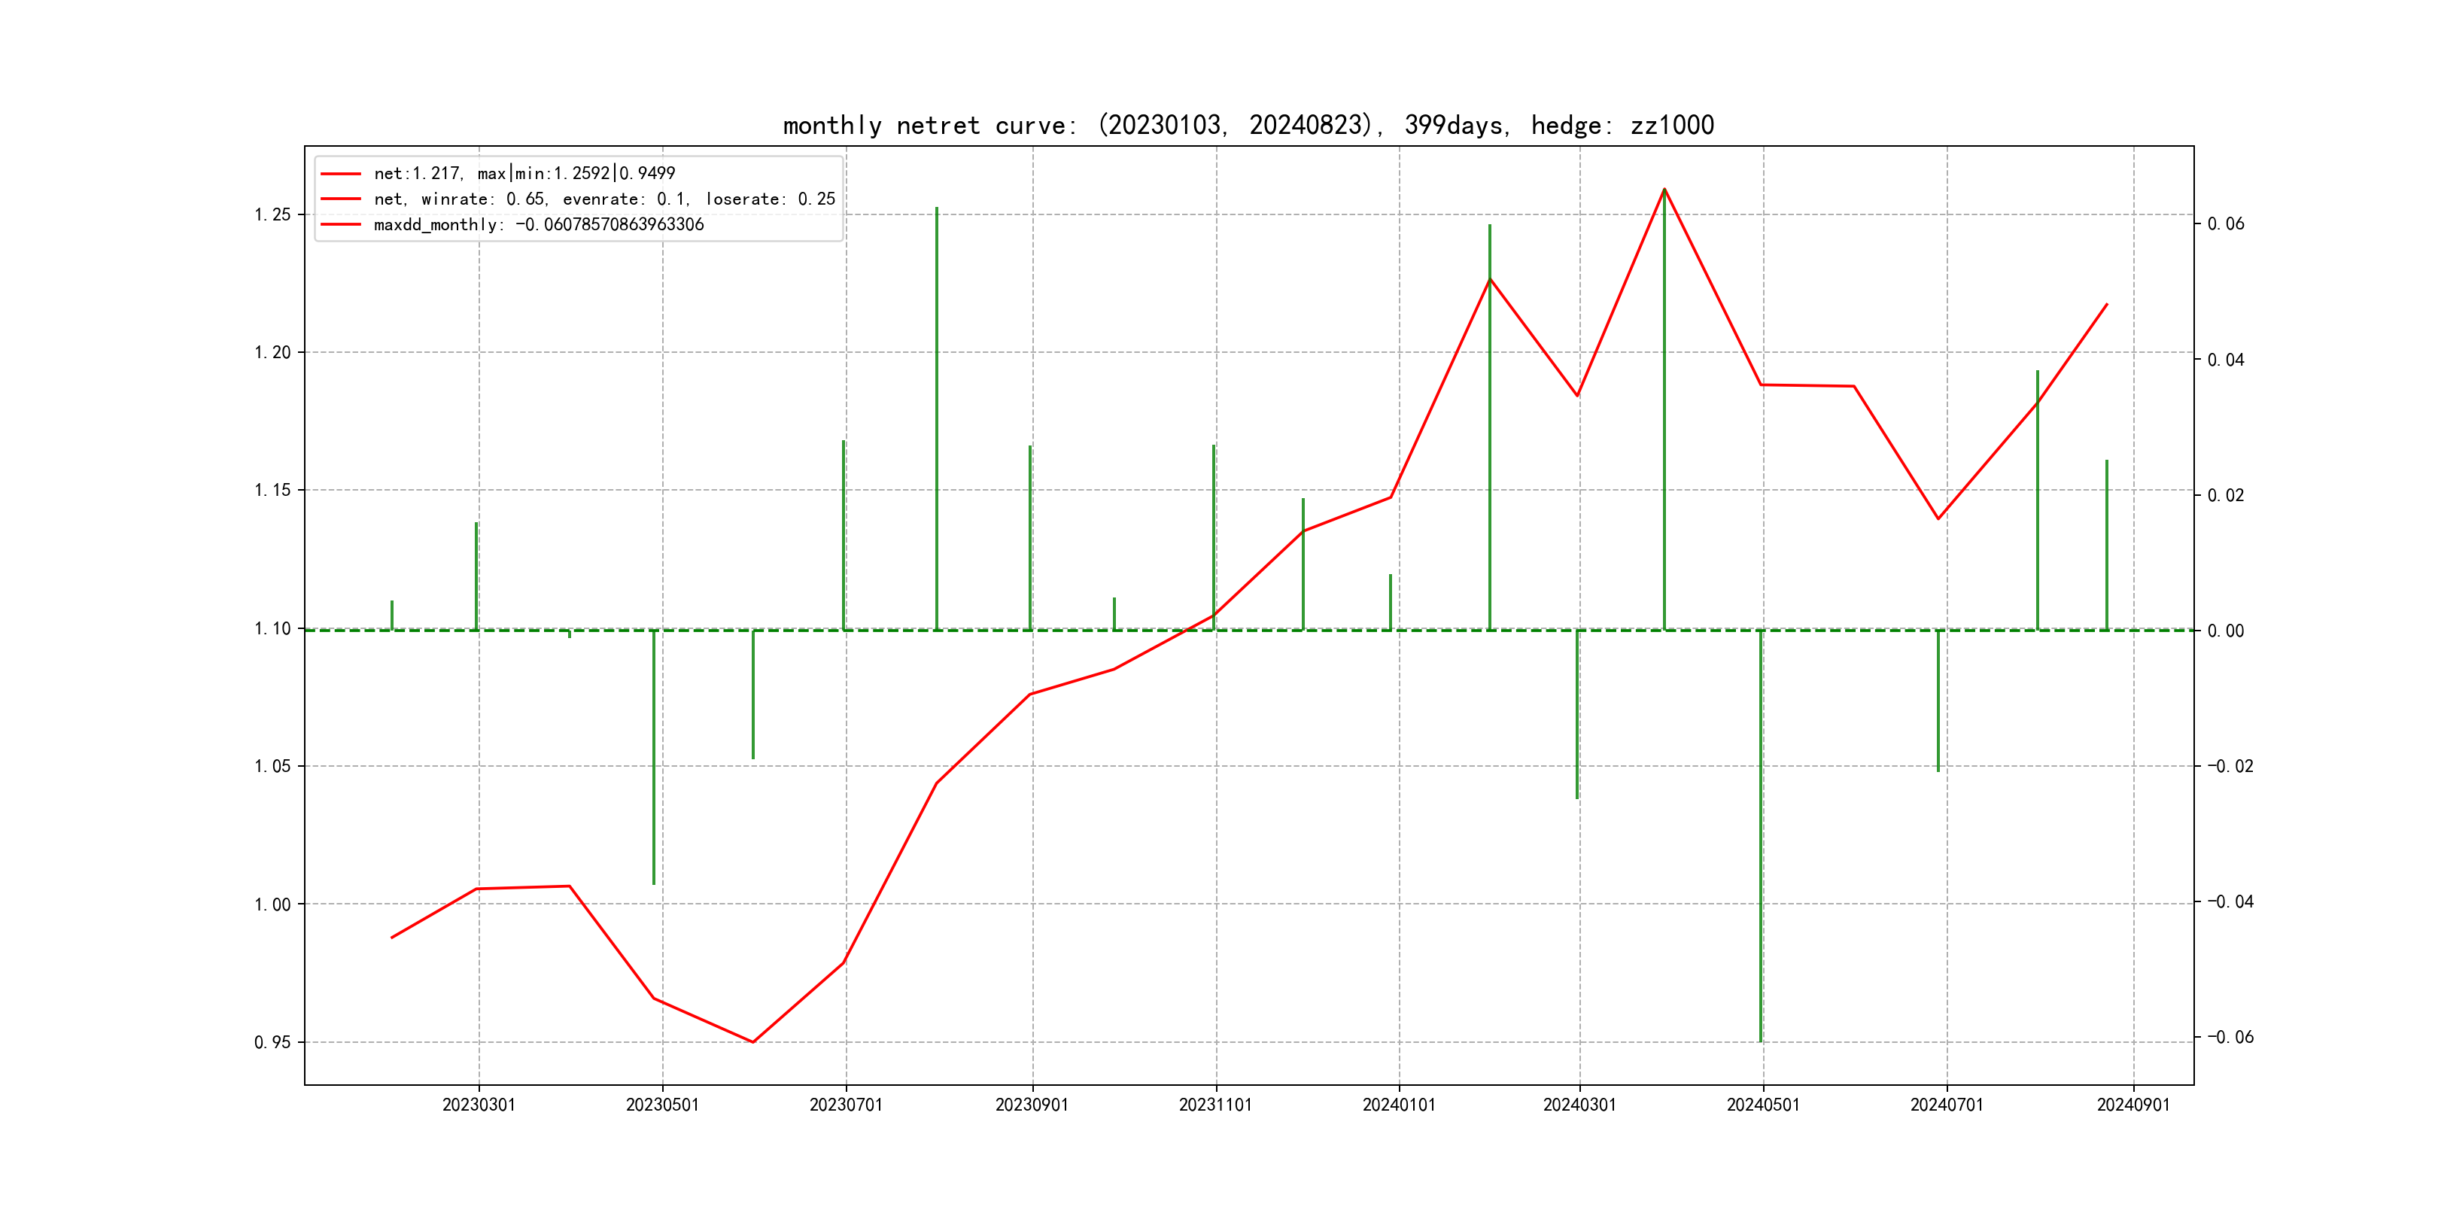Click the 0.00 right y-axis label

[2225, 631]
